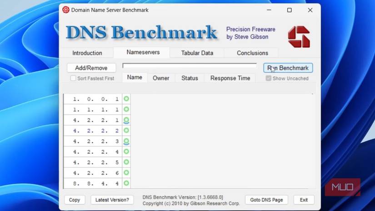
Task: Click the green status icon for 4.2.2.2
Action: [x=126, y=130]
